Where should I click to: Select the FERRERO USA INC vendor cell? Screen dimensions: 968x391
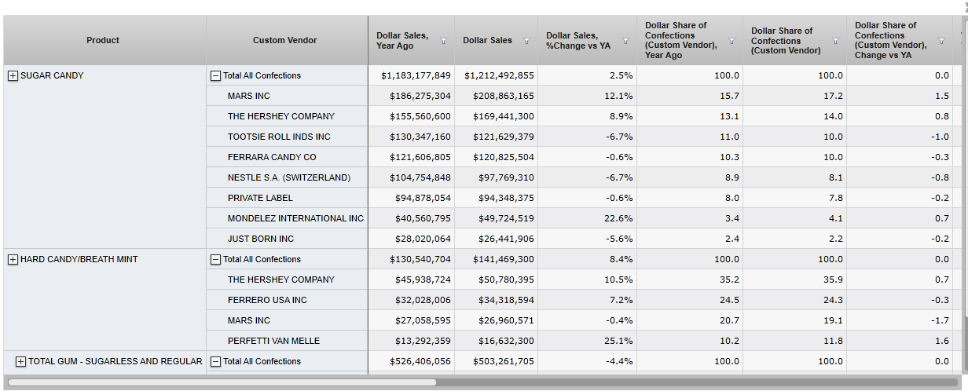tap(267, 301)
